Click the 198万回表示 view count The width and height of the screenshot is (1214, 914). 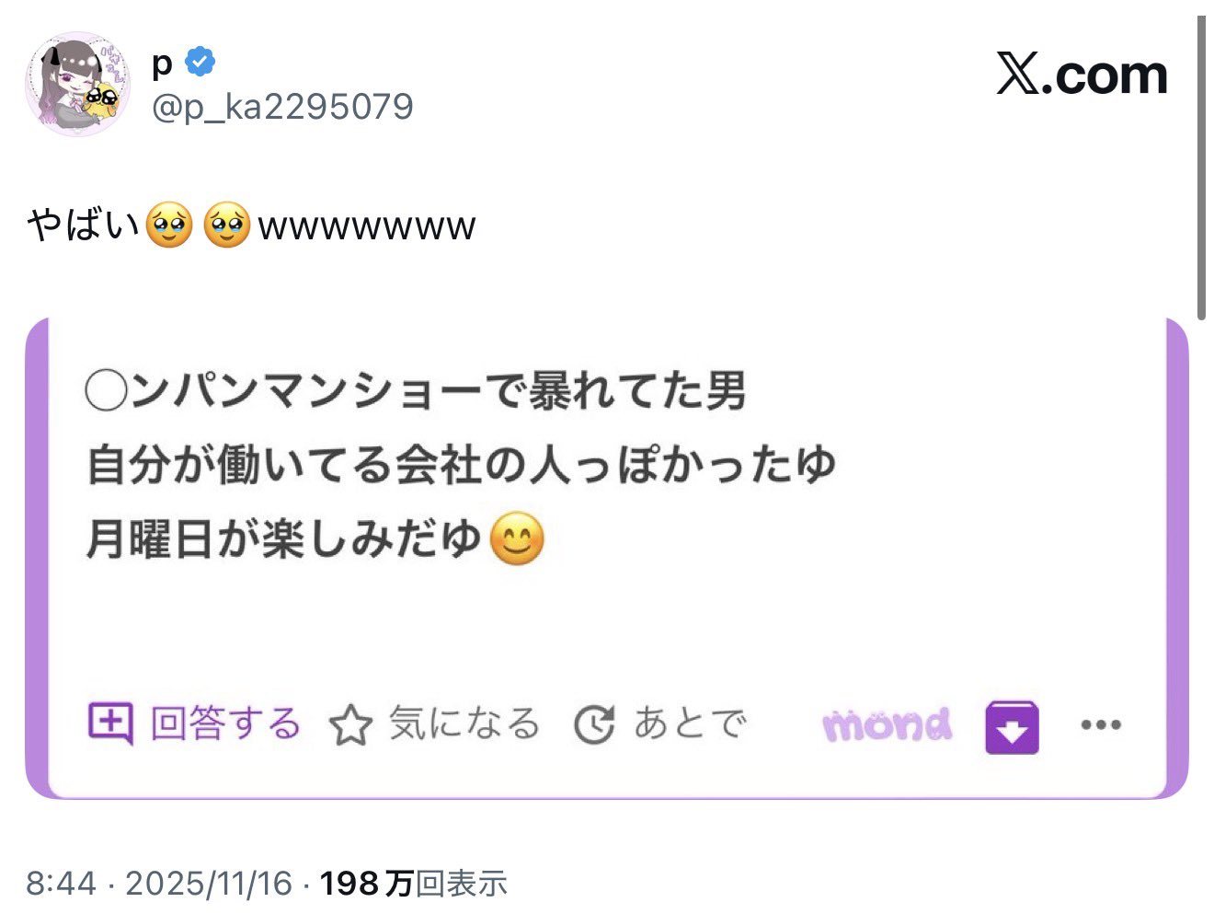[x=413, y=884]
